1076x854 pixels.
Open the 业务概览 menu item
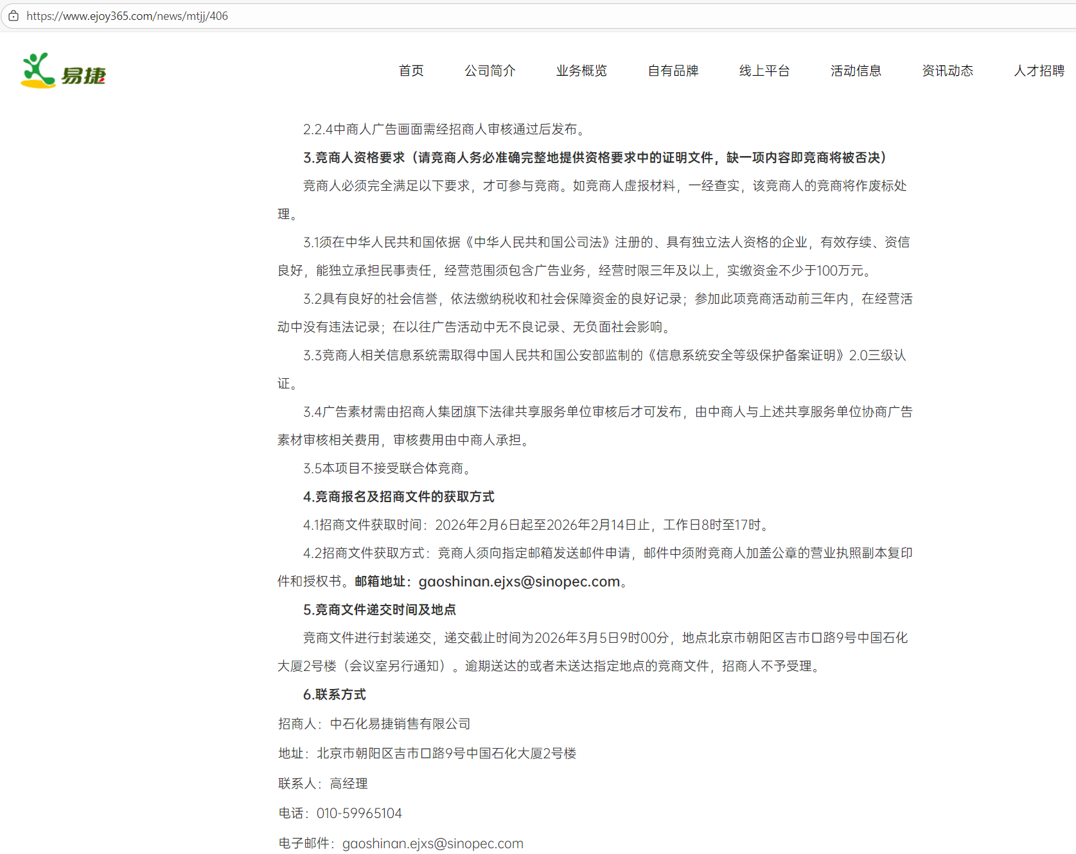pos(581,71)
